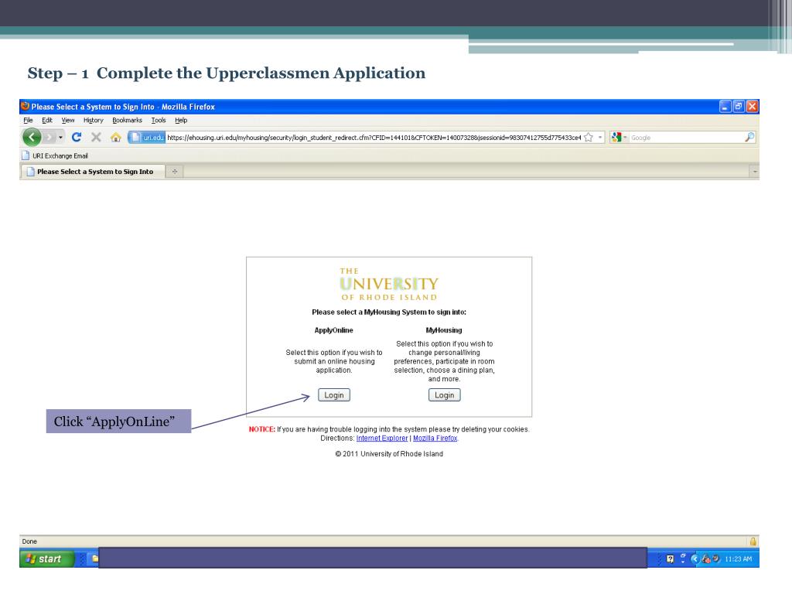This screenshot has width=792, height=594.
Task: Open the URL bar history dropdown arrow
Action: click(600, 138)
